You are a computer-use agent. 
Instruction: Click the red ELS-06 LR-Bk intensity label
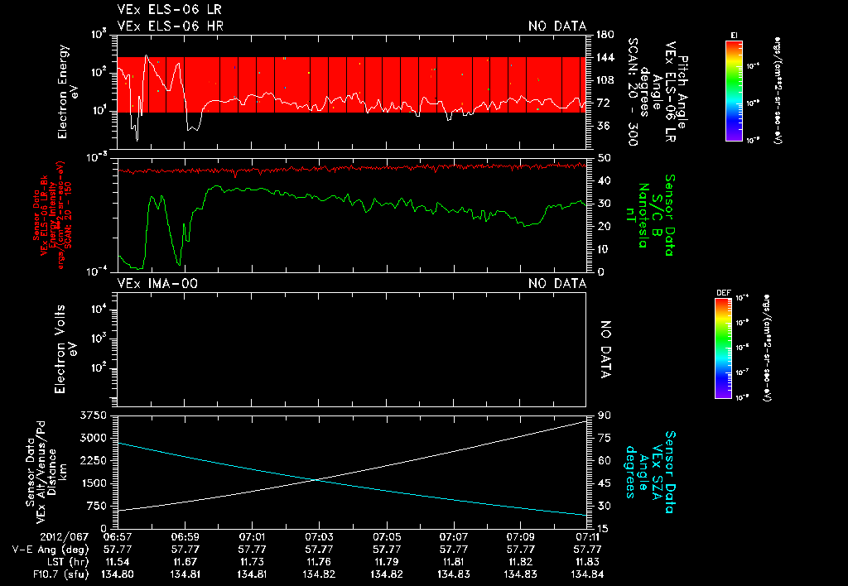coord(52,214)
